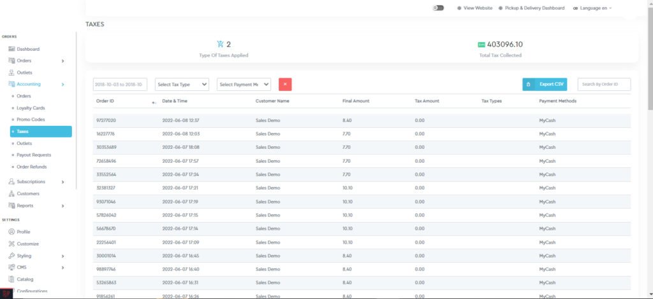The image size is (653, 299).
Task: Click the Search By Order ID field
Action: point(604,85)
